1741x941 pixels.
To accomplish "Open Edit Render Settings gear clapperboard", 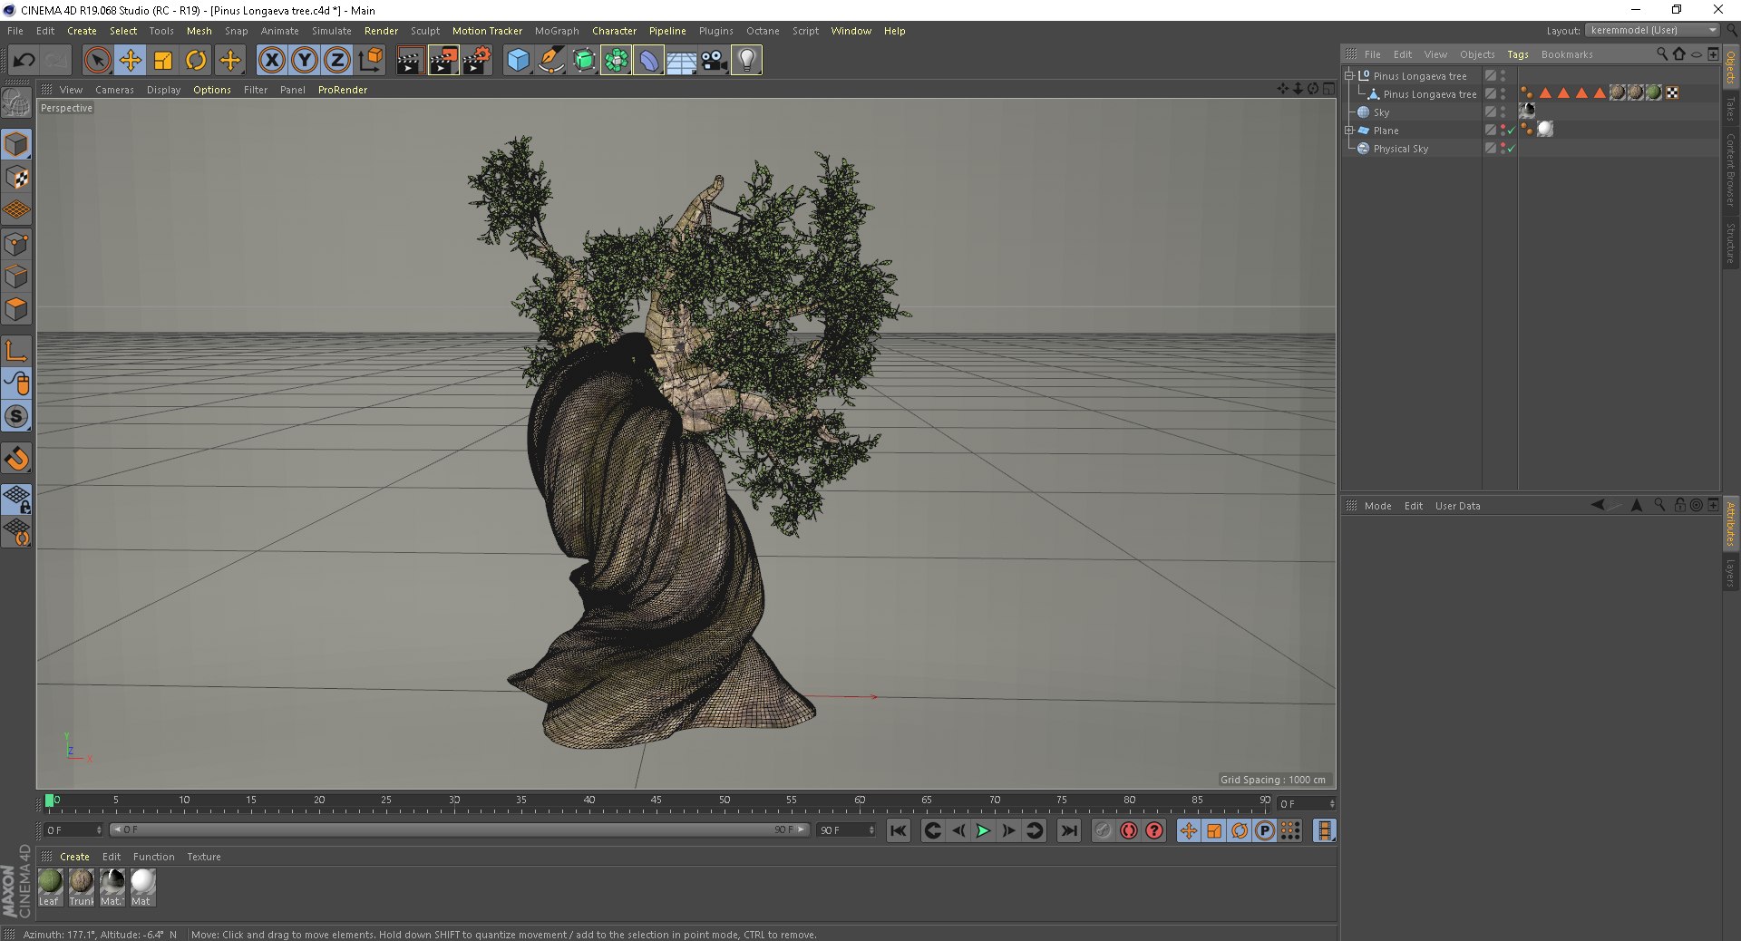I will (x=477, y=61).
